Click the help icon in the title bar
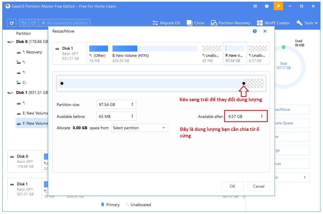This screenshot has height=214, width=323. tap(267, 6)
